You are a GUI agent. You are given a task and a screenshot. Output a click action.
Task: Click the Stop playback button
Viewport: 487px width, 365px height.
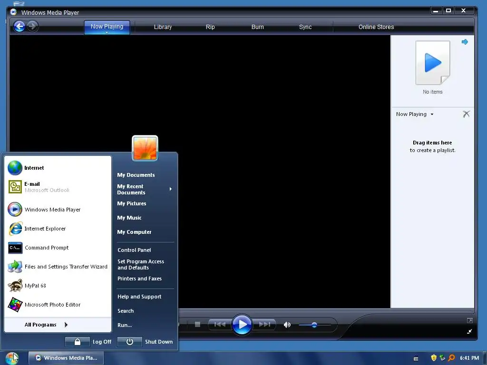197,324
